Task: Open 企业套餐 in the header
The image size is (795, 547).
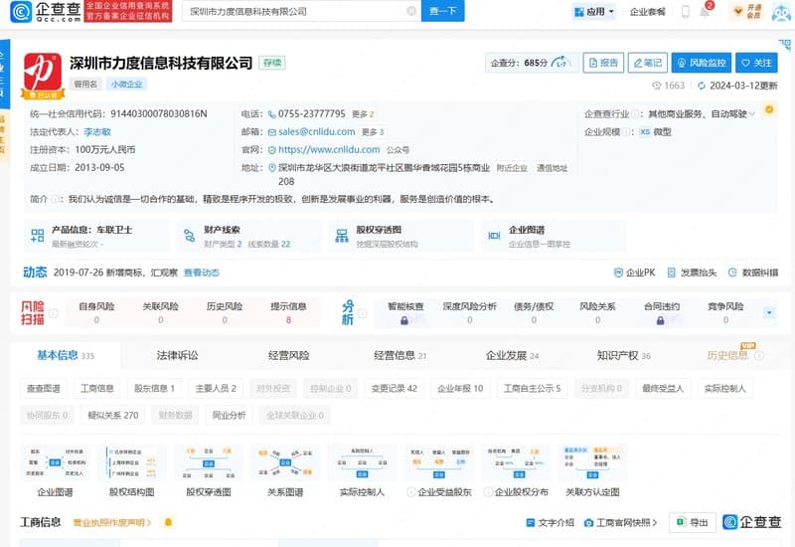Action: (x=647, y=11)
